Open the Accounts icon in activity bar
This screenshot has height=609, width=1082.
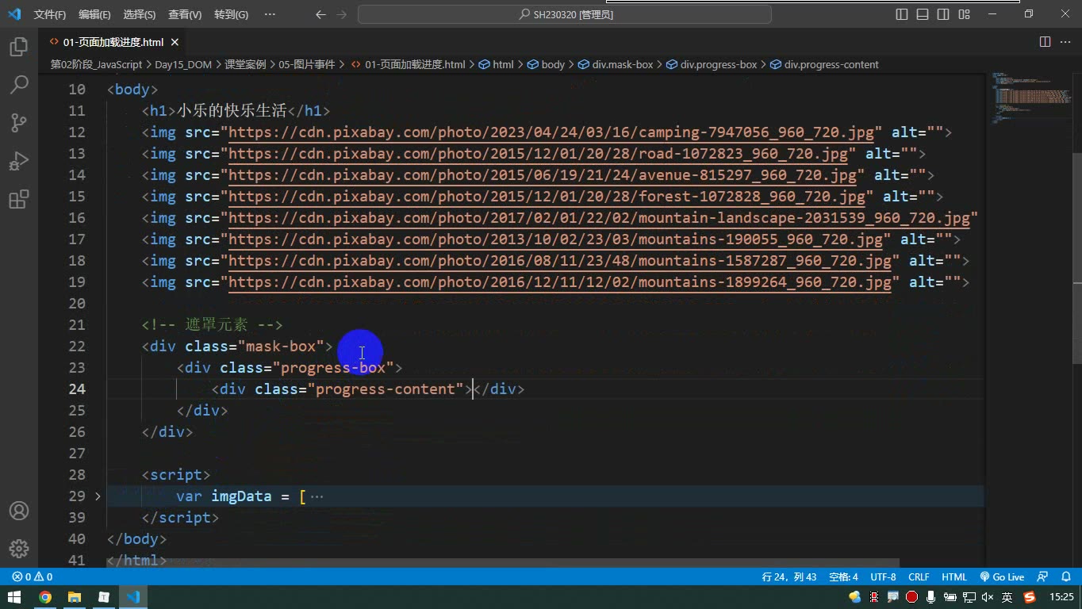pyautogui.click(x=19, y=511)
